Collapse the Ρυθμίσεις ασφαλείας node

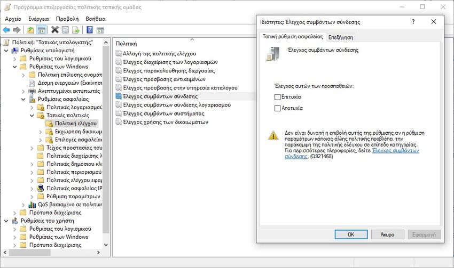point(24,99)
